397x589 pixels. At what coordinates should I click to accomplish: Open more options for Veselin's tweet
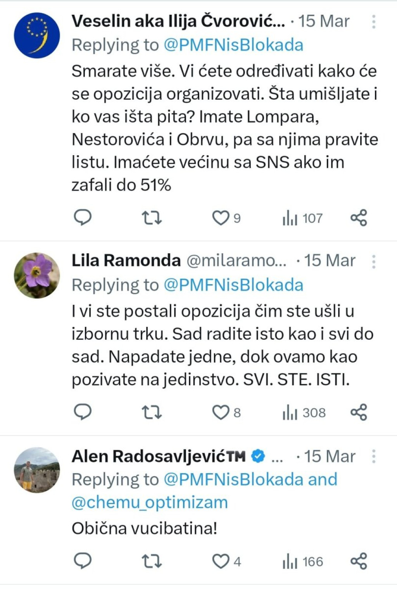tap(374, 22)
